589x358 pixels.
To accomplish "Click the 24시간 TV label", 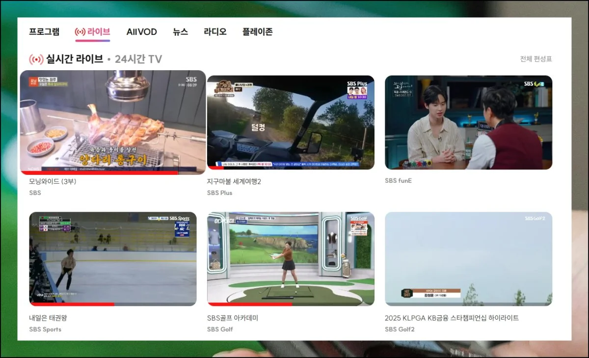I will (x=138, y=58).
